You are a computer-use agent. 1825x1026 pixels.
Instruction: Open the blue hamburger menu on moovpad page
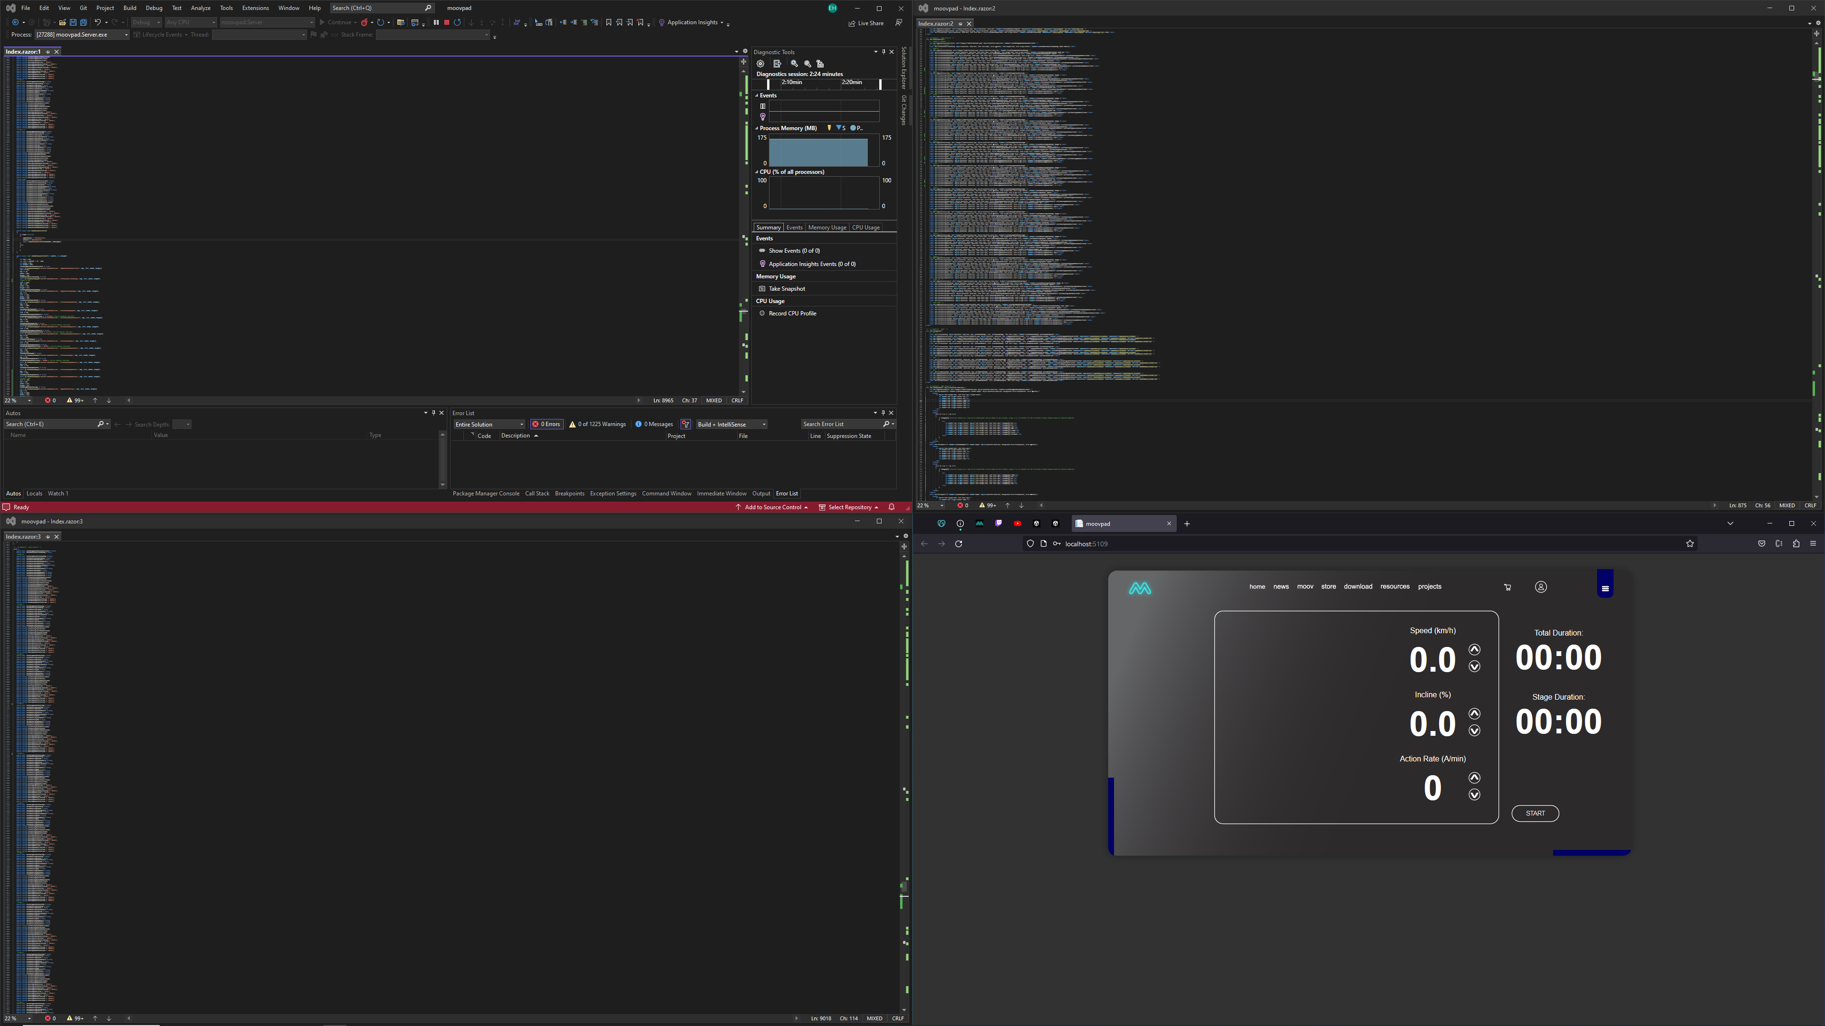pyautogui.click(x=1605, y=588)
